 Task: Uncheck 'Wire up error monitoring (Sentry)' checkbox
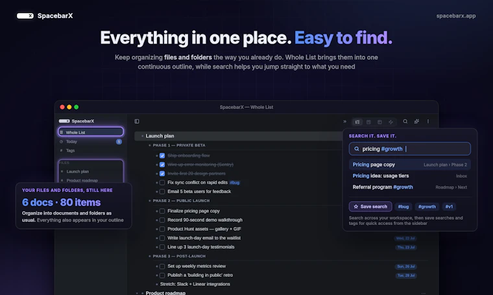coord(162,165)
